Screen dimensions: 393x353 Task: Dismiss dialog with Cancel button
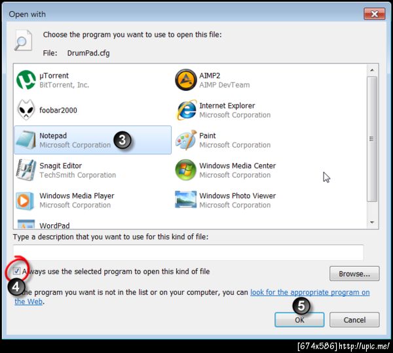point(354,320)
